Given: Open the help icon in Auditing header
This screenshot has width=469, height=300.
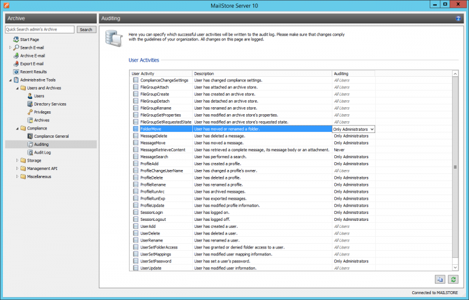Looking at the screenshot, I should 458,19.
